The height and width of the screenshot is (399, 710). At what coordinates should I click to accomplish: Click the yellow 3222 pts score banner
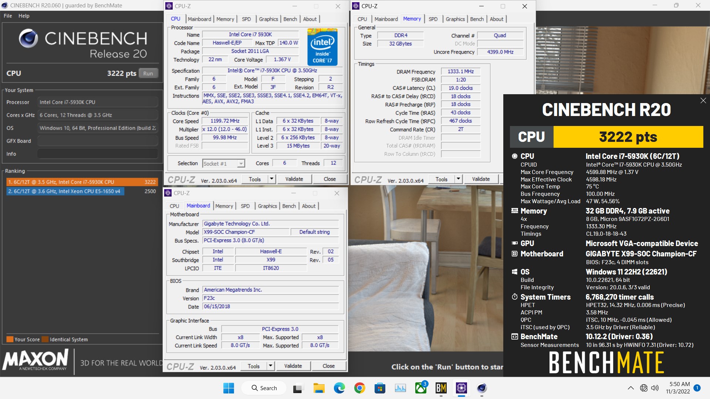point(628,137)
